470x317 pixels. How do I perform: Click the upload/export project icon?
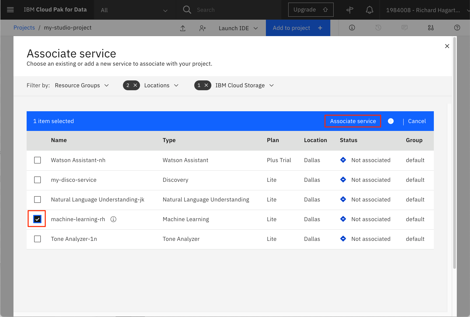(183, 28)
